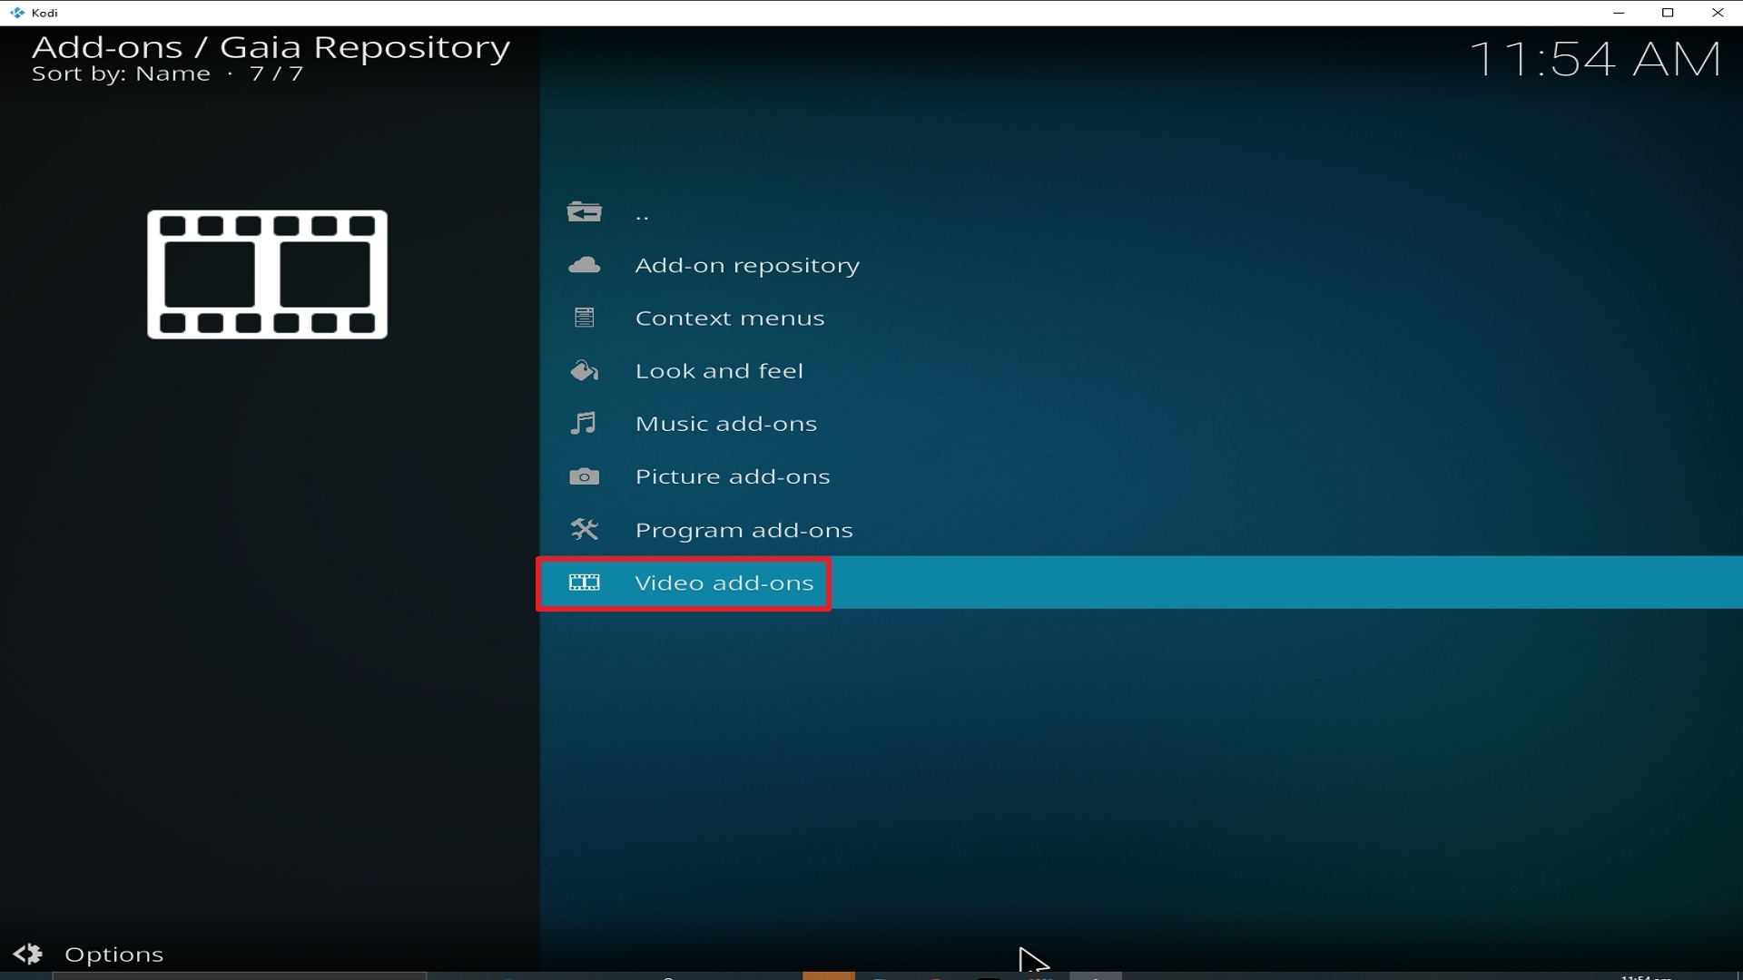Screen dimensions: 1743x980
Task: Click the large film strip thumbnail
Action: [267, 275]
